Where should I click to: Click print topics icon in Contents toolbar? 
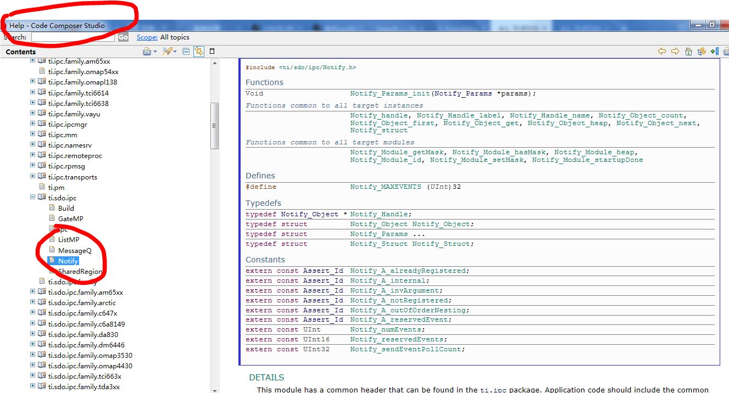[x=147, y=52]
